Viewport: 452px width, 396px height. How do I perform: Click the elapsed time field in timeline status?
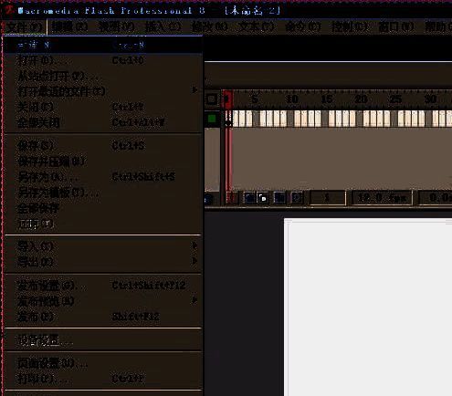click(436, 198)
